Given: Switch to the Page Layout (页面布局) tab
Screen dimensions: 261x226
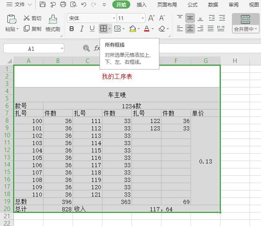Looking at the screenshot, I should (x=167, y=4).
